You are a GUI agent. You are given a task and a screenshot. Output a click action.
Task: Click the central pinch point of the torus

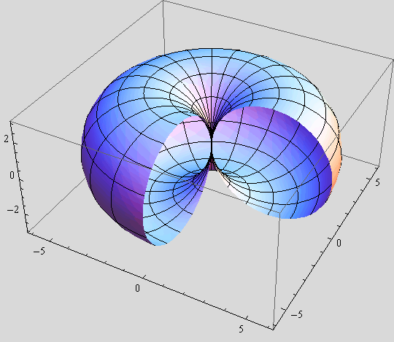pos(212,147)
